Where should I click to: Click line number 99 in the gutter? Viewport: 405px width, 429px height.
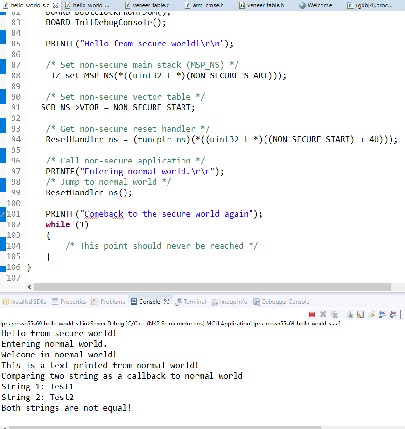(16, 192)
